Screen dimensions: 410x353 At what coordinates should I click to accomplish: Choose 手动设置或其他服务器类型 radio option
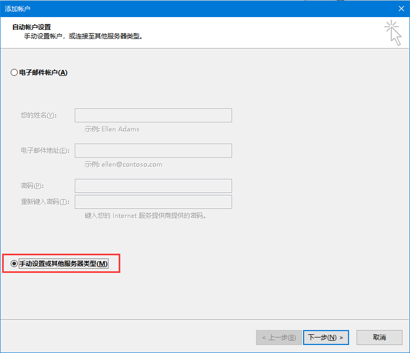pyautogui.click(x=14, y=264)
